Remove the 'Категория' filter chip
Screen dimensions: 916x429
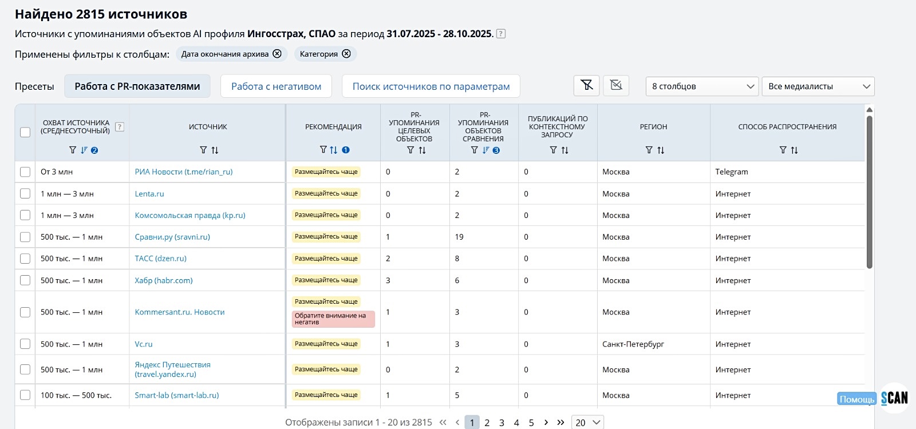(346, 54)
